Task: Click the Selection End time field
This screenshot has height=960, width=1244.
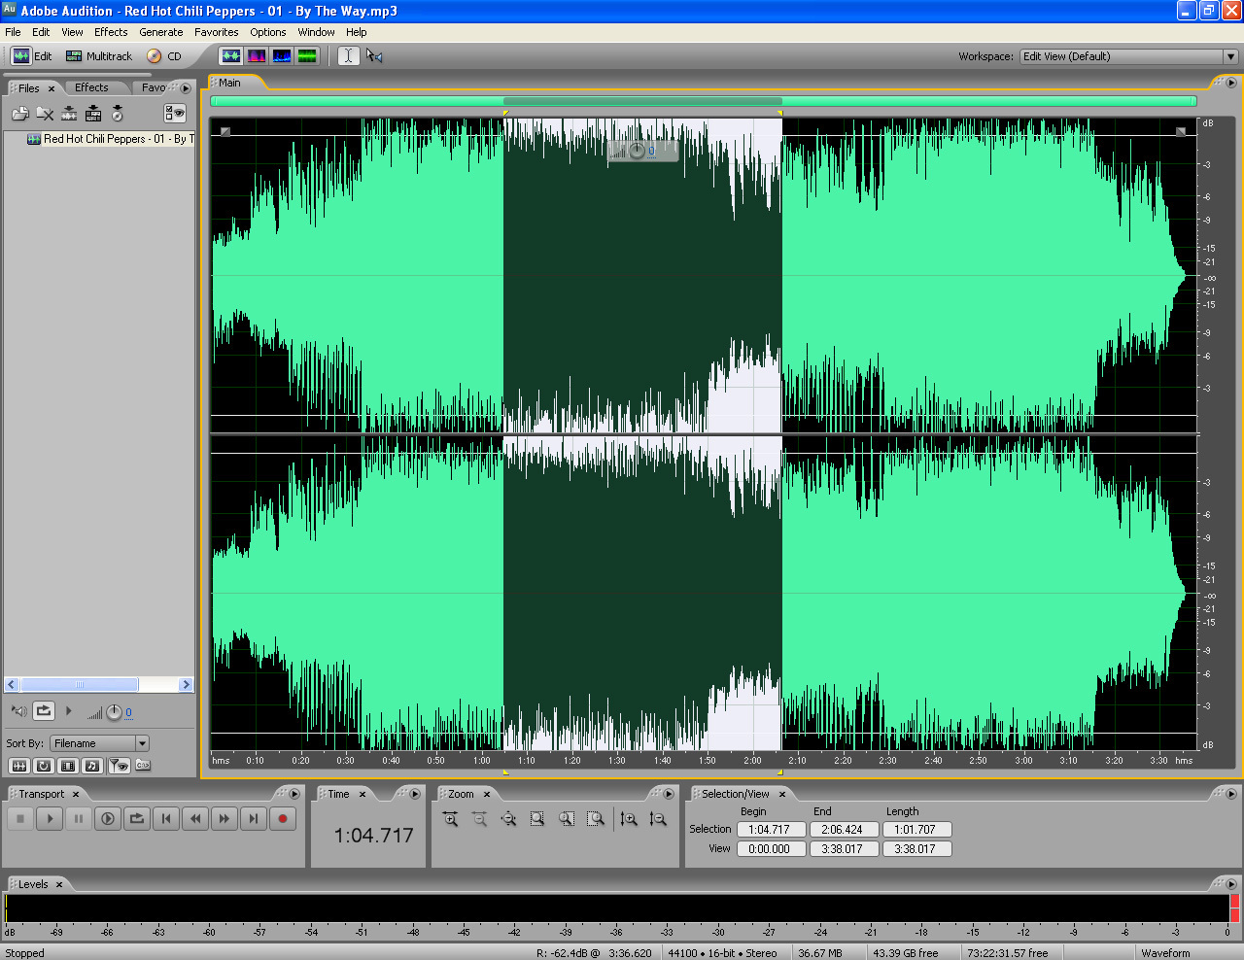Action: tap(844, 830)
